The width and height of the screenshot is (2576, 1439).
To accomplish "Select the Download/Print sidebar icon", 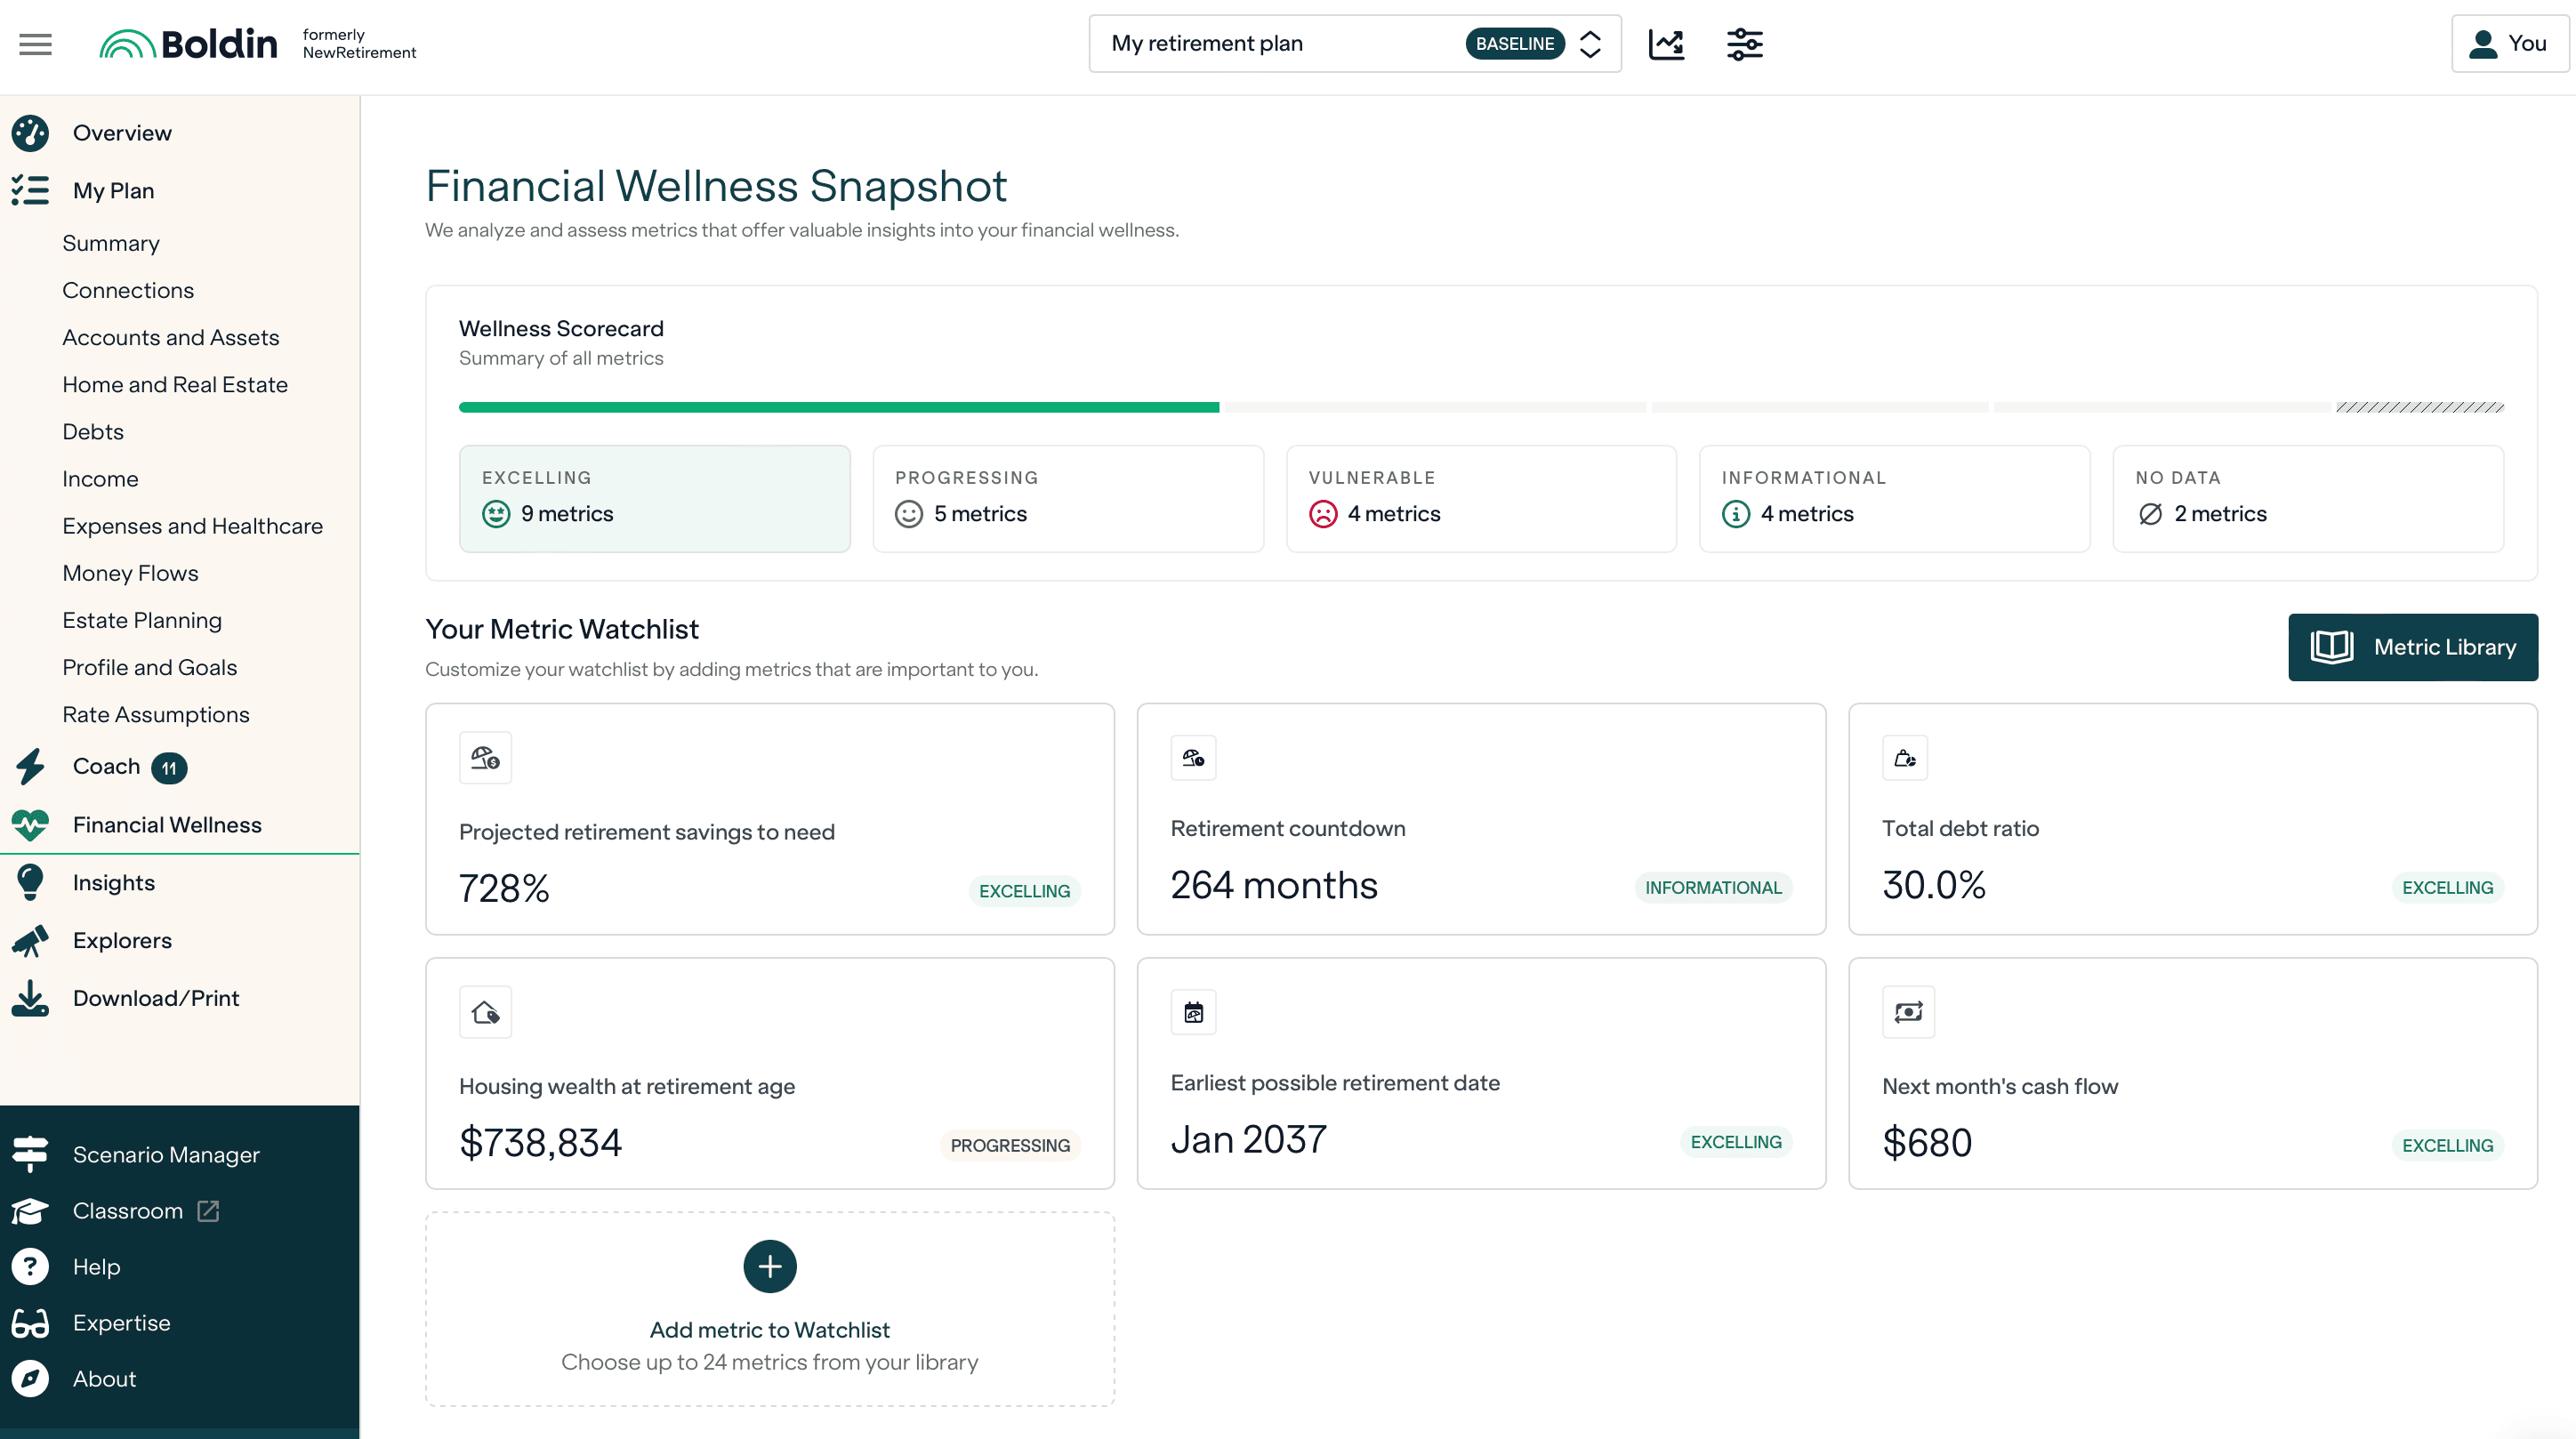I will (30, 998).
